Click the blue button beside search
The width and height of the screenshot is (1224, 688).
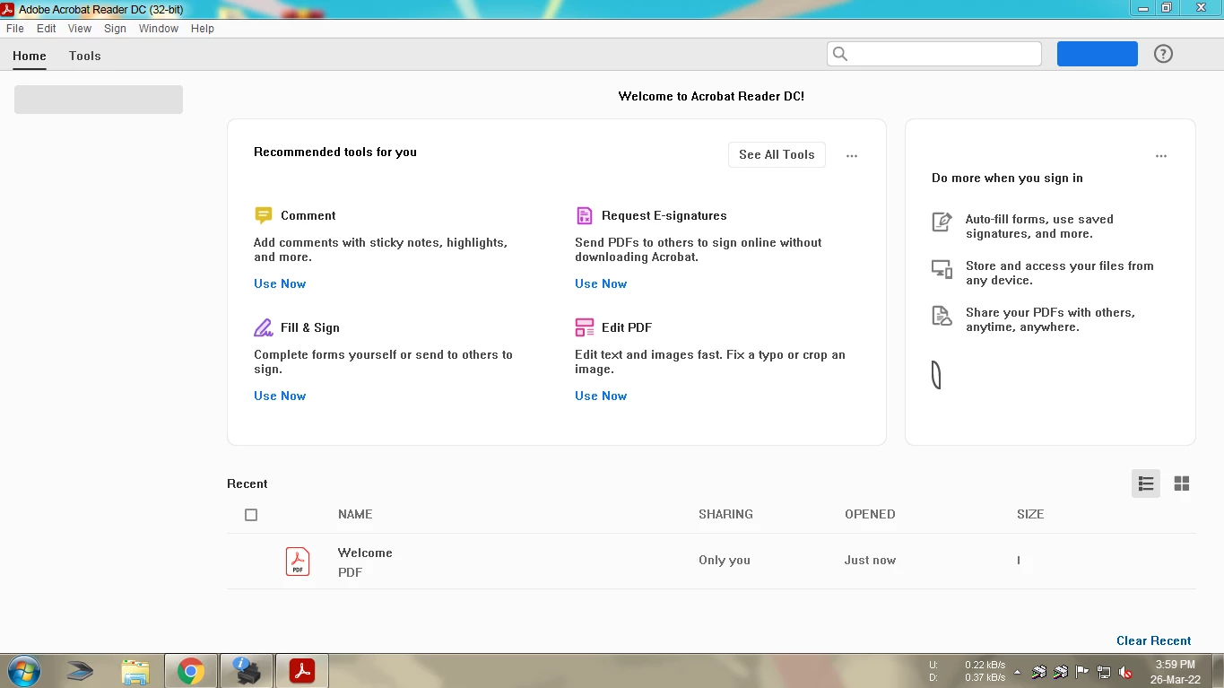[x=1098, y=54]
